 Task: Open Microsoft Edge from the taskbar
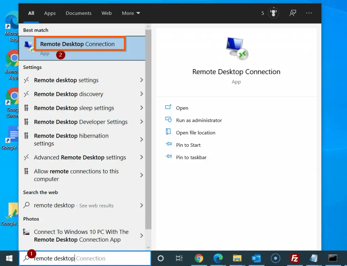pyautogui.click(x=218, y=259)
